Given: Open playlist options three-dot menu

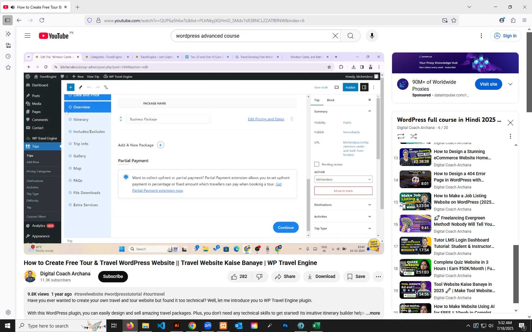Looking at the screenshot, I should pyautogui.click(x=510, y=136).
